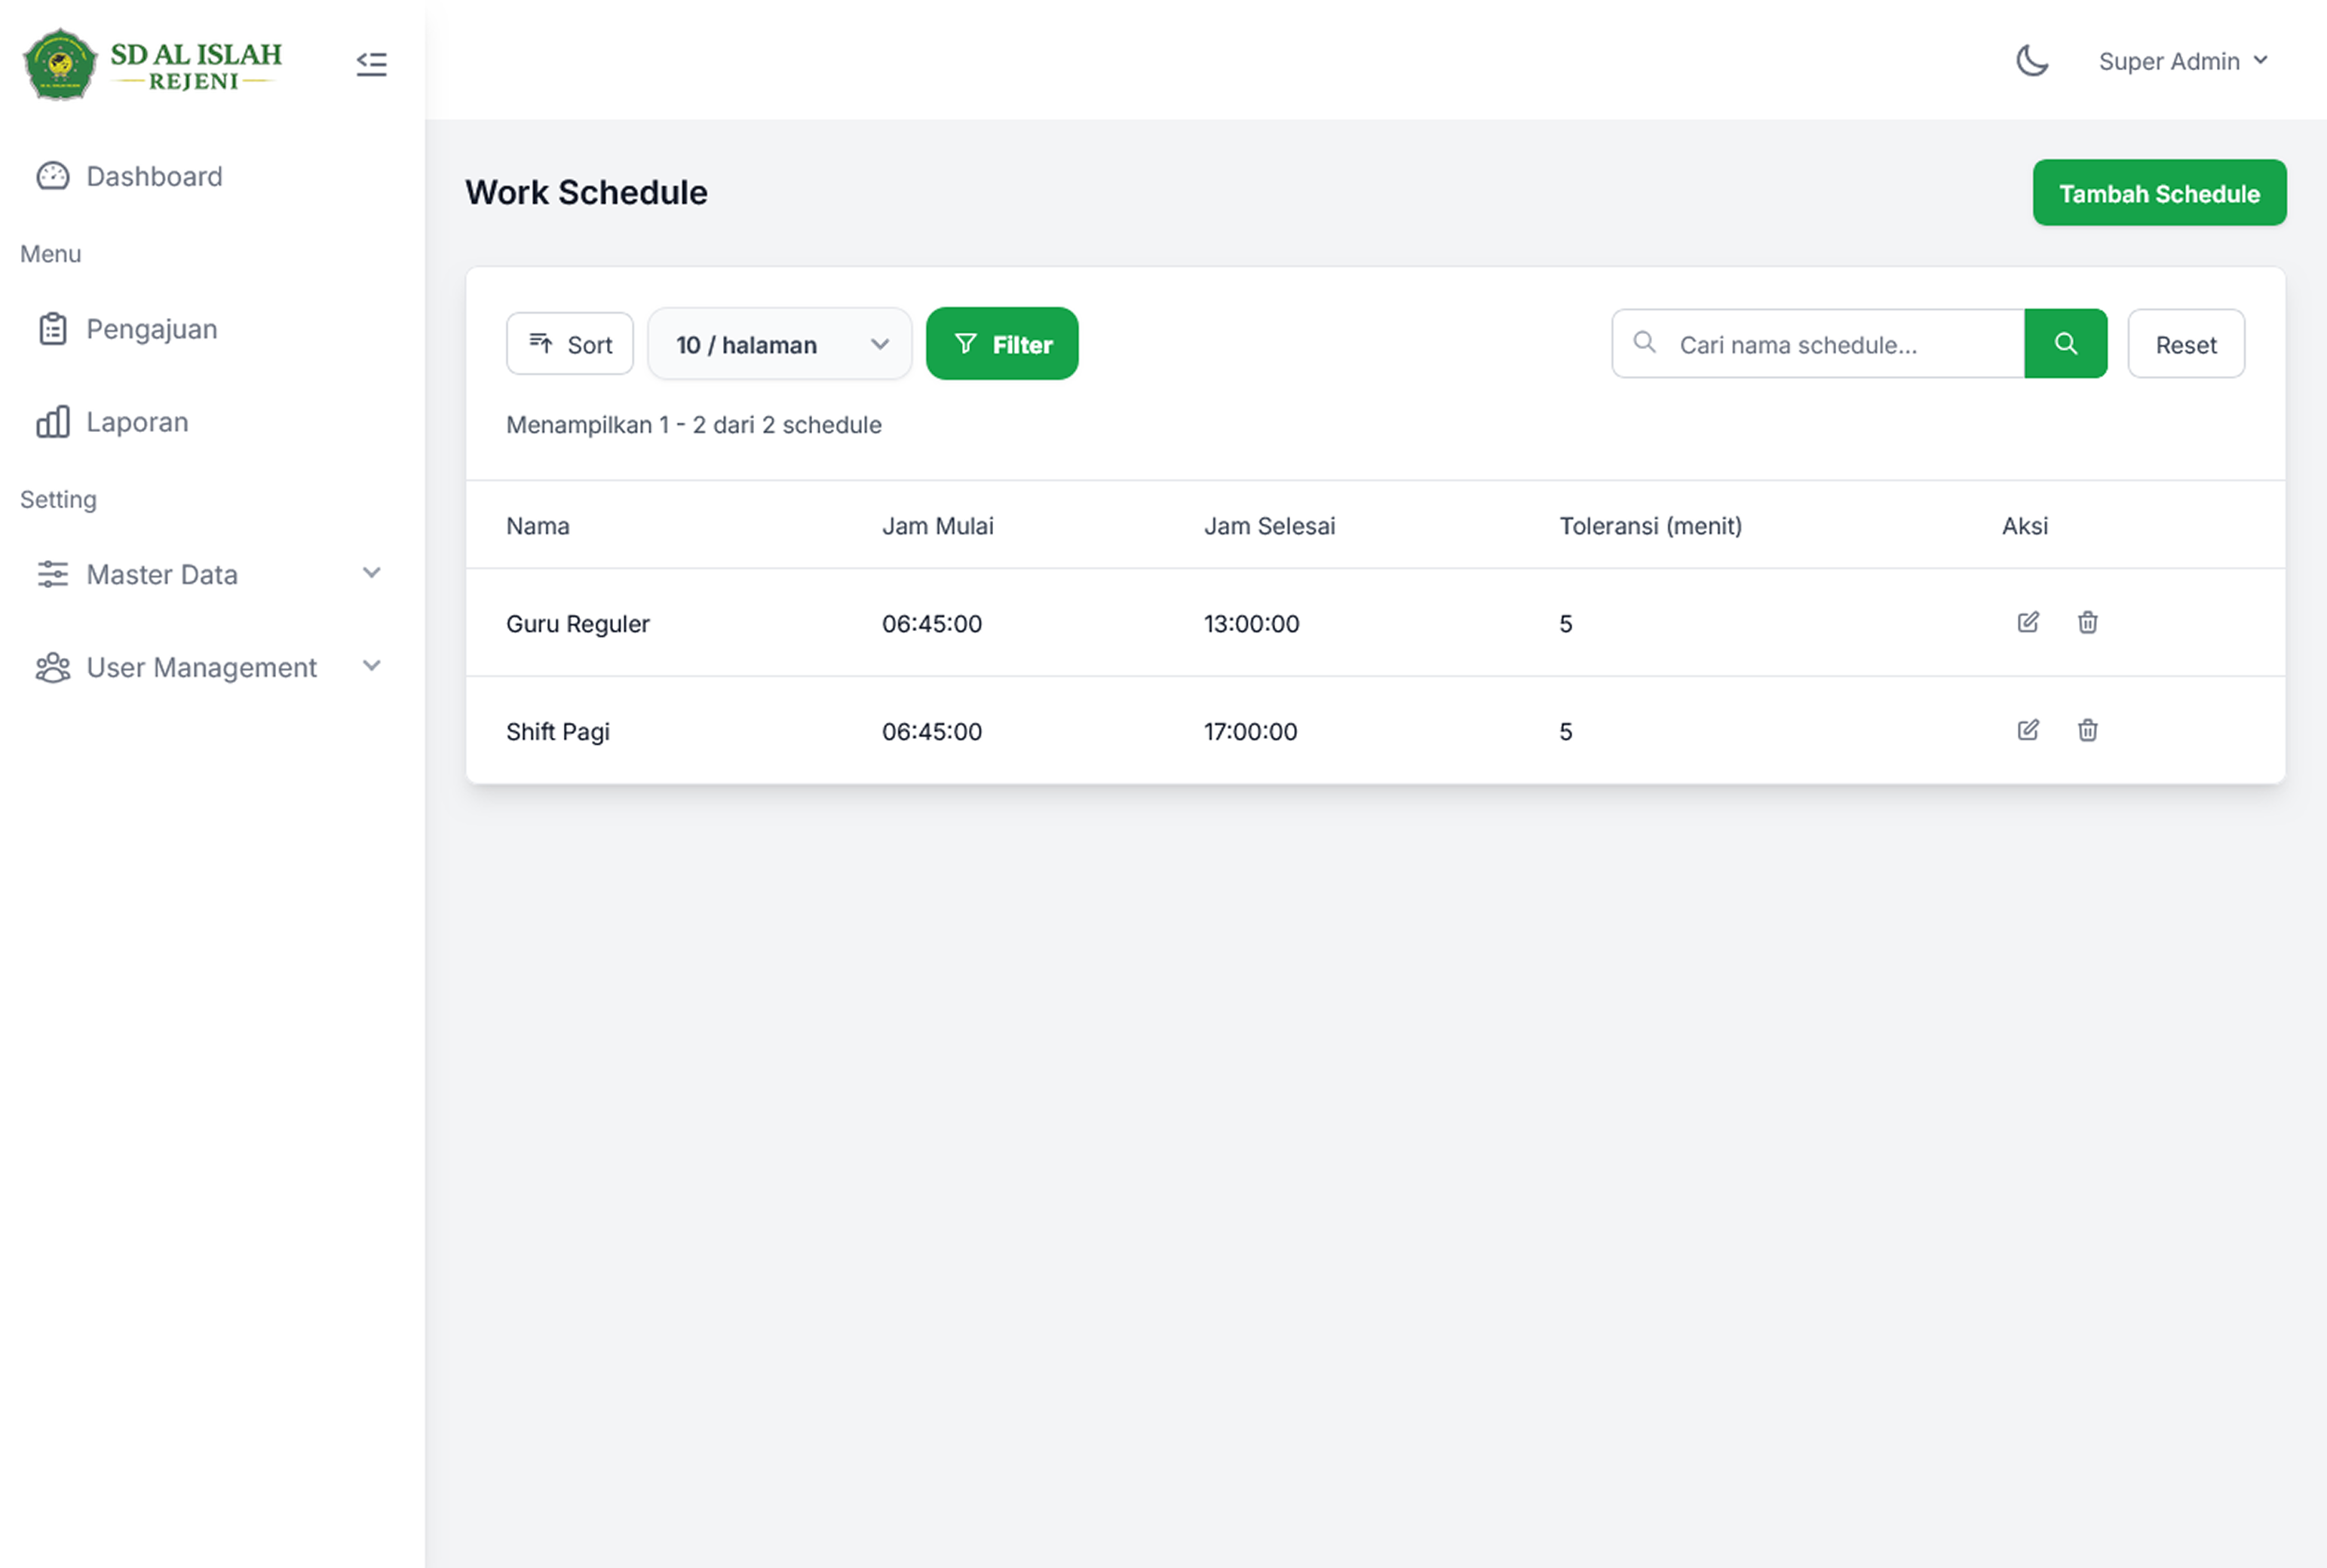Edit the Guru Reguler schedule
This screenshot has height=1568, width=2327.
(x=2028, y=622)
